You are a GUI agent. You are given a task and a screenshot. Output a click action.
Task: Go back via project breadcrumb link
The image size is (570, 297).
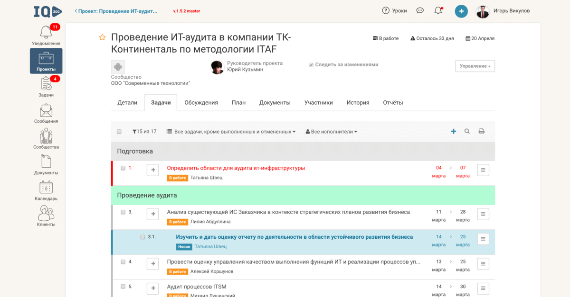tap(116, 11)
